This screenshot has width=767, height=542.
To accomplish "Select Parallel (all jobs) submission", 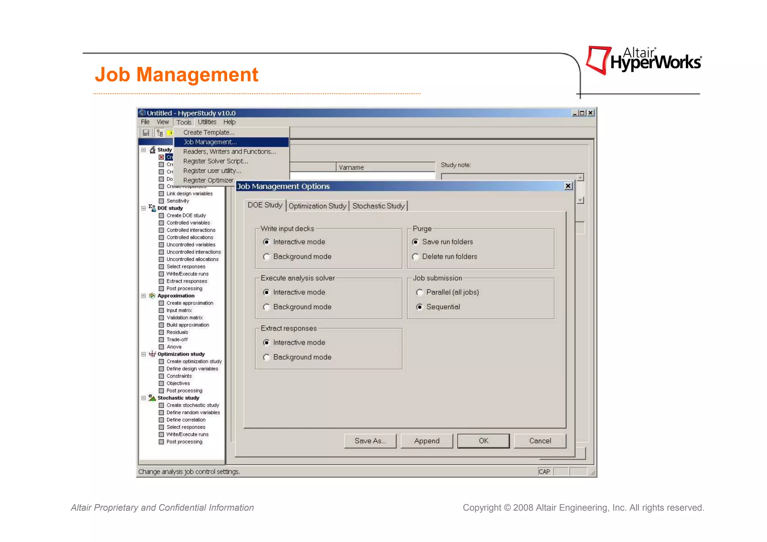I will click(x=420, y=292).
